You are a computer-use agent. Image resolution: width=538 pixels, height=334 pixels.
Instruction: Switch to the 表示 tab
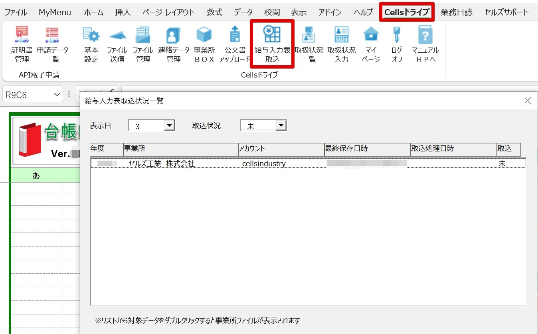tap(299, 12)
